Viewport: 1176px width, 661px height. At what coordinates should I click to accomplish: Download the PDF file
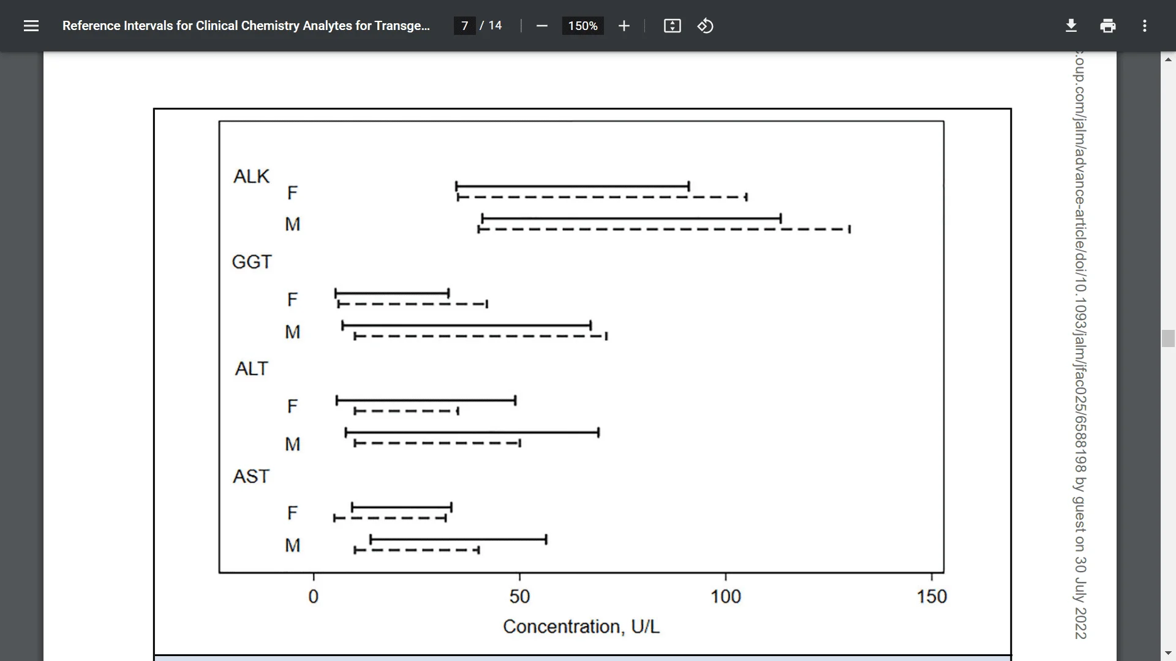click(x=1071, y=26)
